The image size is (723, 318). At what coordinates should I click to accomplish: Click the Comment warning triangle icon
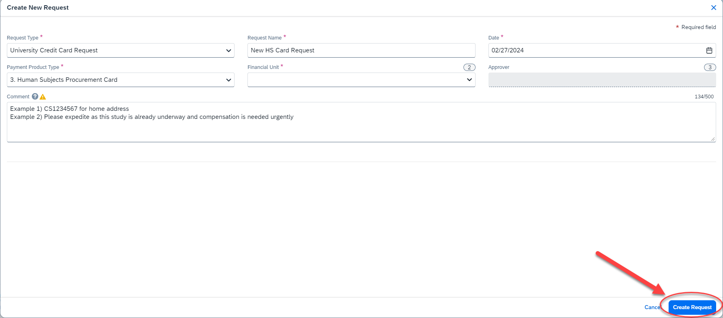click(43, 97)
